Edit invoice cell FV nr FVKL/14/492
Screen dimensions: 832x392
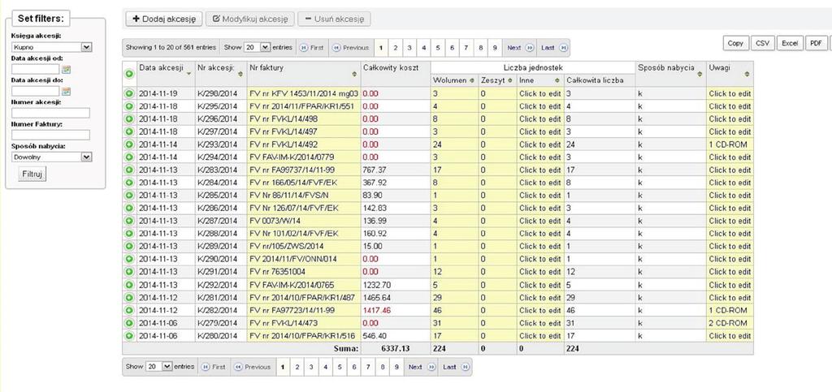303,144
